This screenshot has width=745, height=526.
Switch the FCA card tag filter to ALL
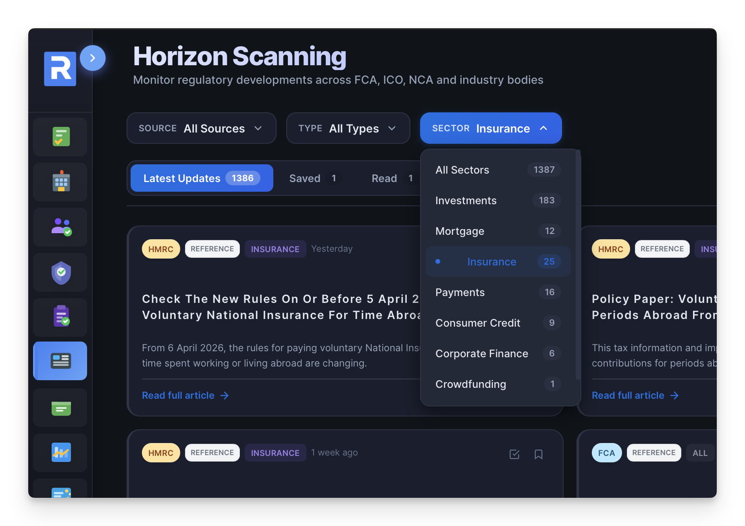pos(700,453)
